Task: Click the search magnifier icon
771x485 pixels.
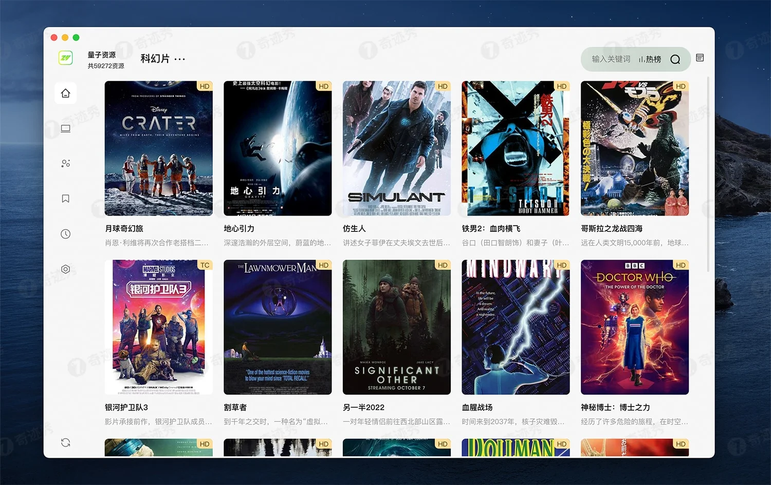Action: 675,60
